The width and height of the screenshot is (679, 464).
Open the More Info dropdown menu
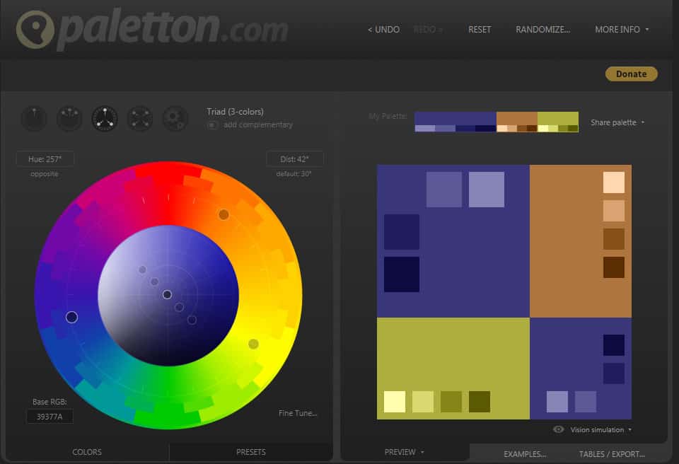[622, 30]
